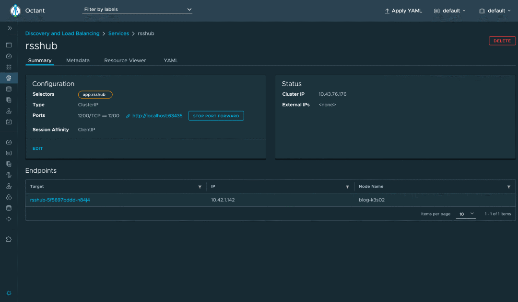Click the chain link icon beside localhost URL
This screenshot has height=302, width=518.
(128, 116)
